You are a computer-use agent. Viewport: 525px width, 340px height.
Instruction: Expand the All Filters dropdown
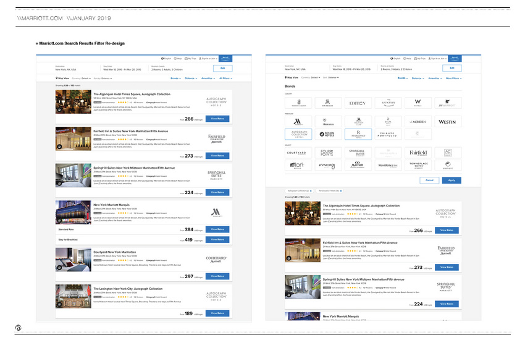click(x=226, y=79)
